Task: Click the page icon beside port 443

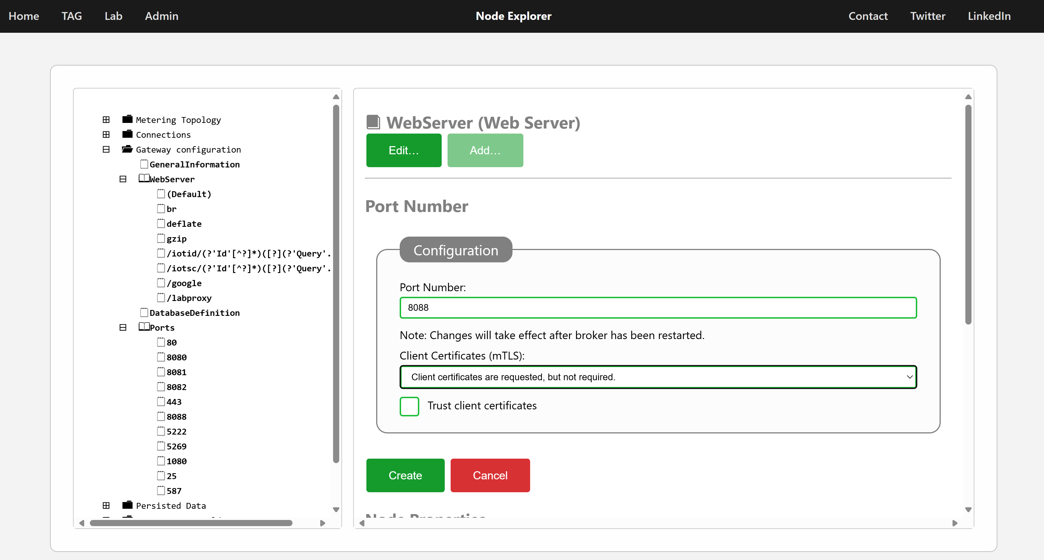Action: (x=161, y=402)
